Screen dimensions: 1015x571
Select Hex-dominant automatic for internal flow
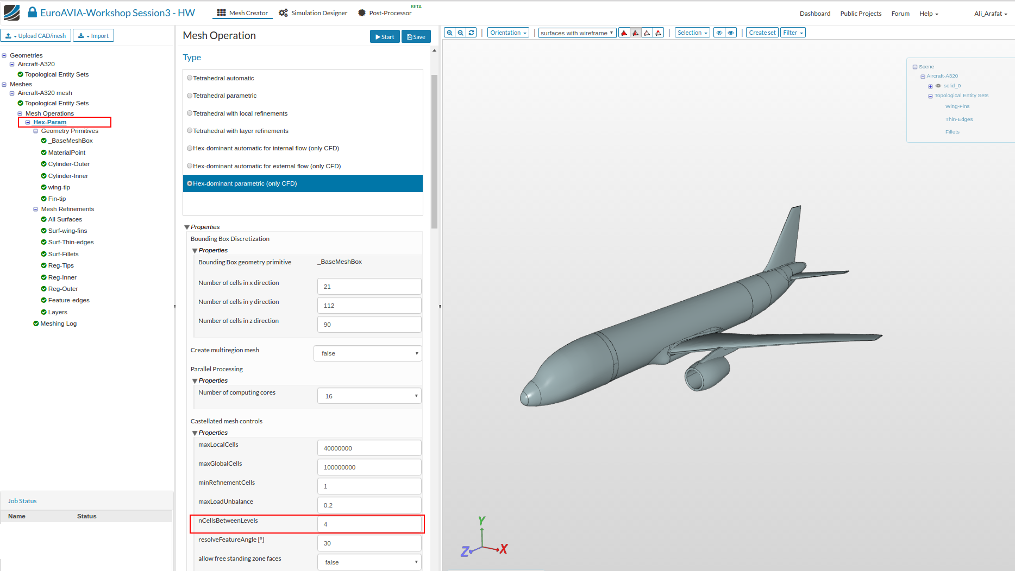(x=190, y=148)
